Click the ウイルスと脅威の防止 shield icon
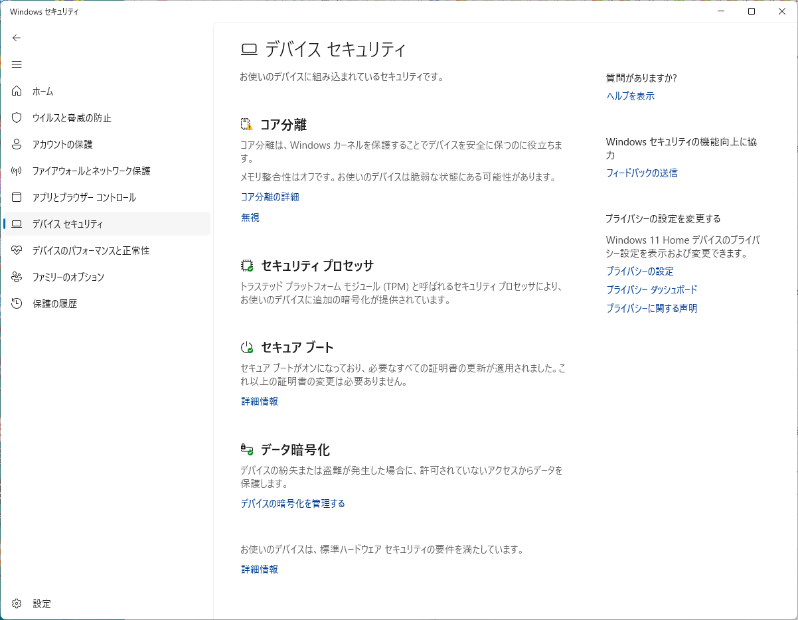This screenshot has width=798, height=620. [x=17, y=117]
